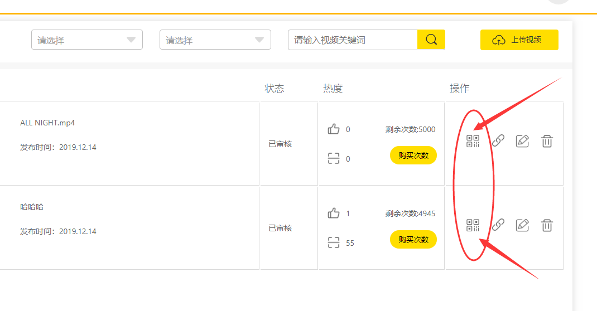Click thumbs-up icon for 哈哈哈

click(x=334, y=213)
